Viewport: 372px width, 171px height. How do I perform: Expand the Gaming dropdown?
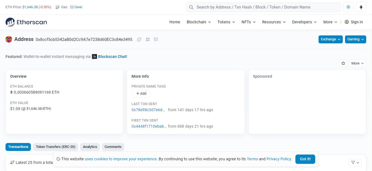pos(355,39)
